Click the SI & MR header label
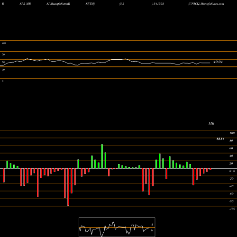The height and width of the screenshot is (237, 237). pos(25,4)
